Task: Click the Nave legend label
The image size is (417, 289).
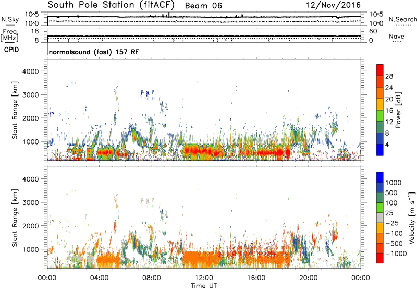Action: coord(397,36)
